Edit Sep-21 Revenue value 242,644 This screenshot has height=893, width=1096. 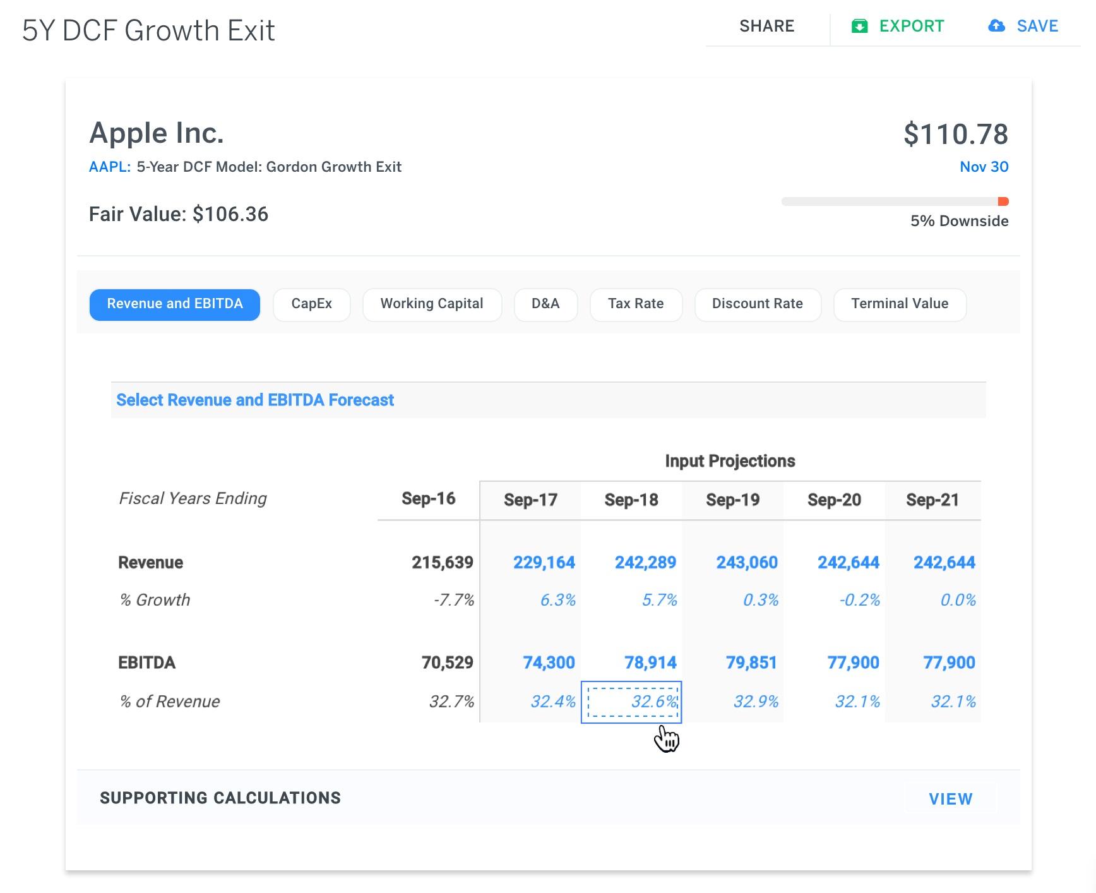coord(944,563)
